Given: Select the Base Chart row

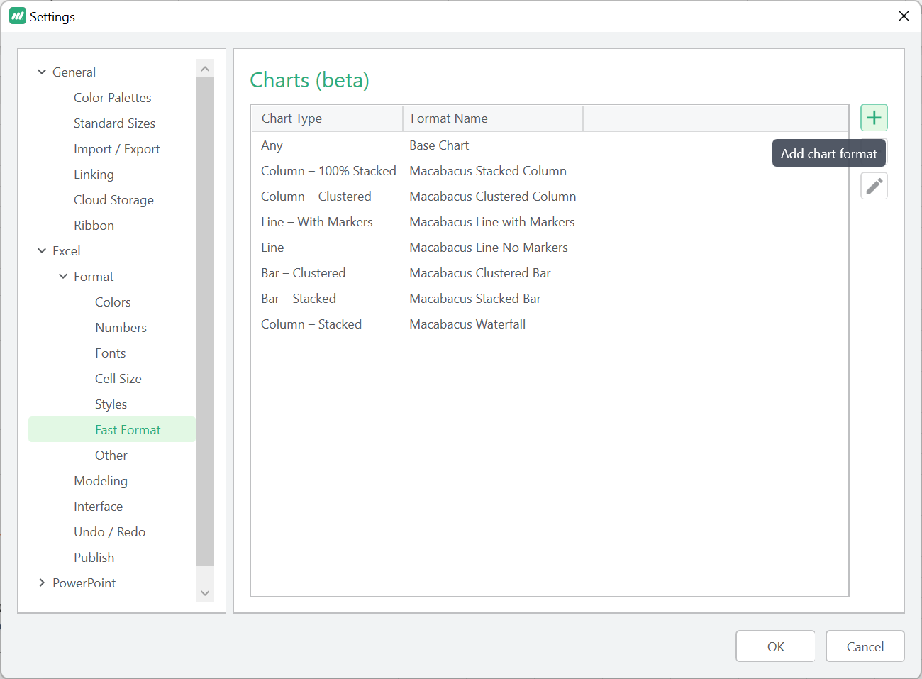Looking at the screenshot, I should (550, 145).
